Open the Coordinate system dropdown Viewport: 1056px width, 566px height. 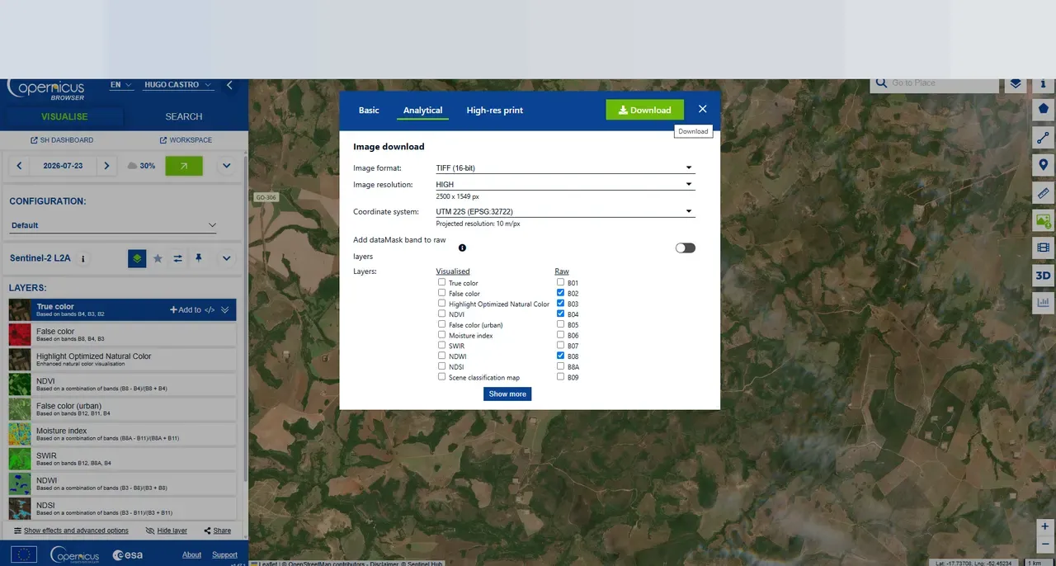click(565, 211)
